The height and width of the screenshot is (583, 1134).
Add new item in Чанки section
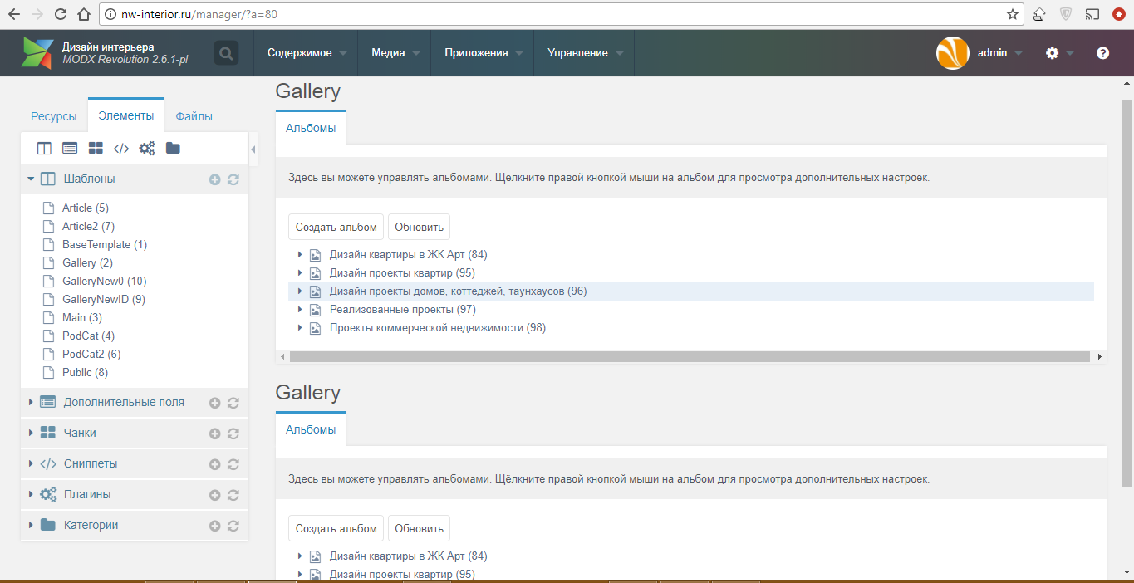click(214, 434)
